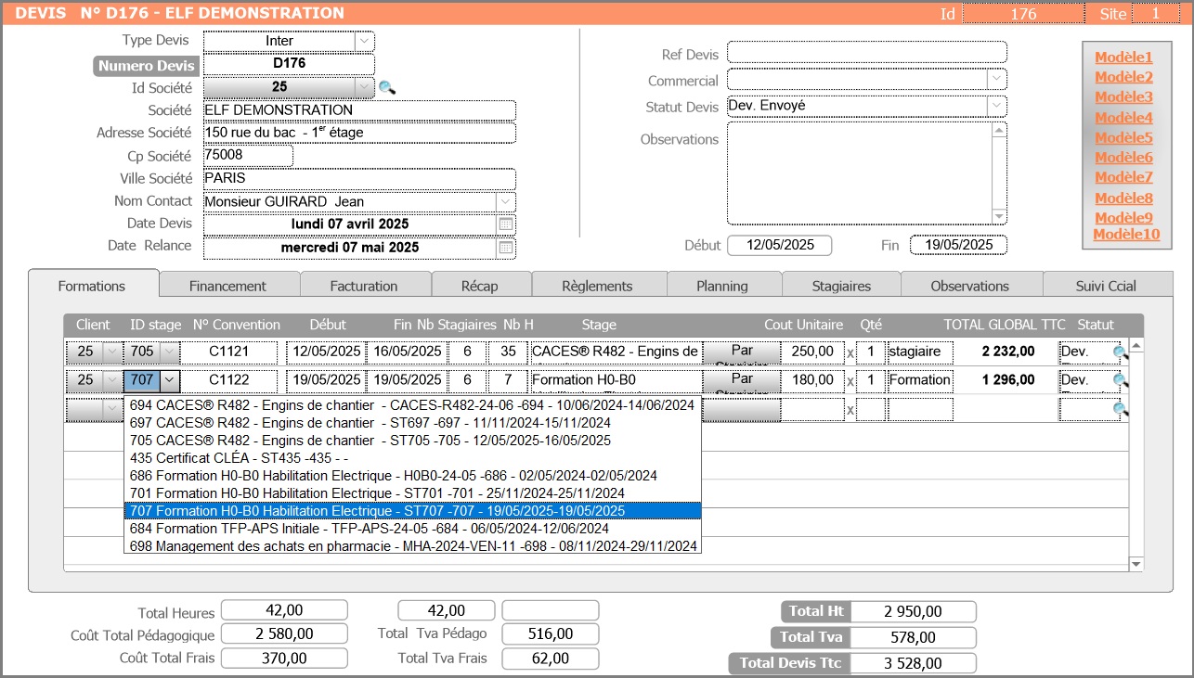
Task: Click the magnifier icon on the empty third row
Action: tap(1121, 409)
